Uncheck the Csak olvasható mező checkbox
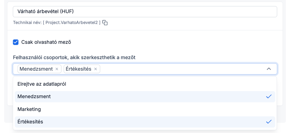Viewport: 290px width, 133px height. coord(16,42)
